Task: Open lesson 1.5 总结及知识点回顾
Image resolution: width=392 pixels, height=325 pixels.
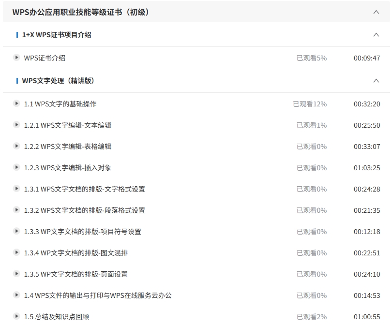Action: point(57,317)
